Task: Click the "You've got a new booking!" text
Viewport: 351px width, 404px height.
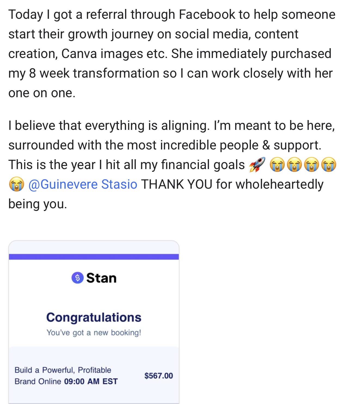Action: click(x=94, y=332)
